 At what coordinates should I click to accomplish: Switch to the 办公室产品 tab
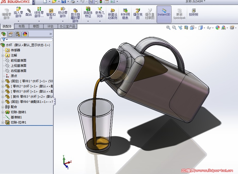tap(67, 26)
